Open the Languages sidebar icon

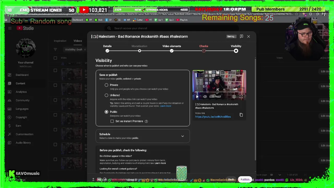[x=9, y=109]
